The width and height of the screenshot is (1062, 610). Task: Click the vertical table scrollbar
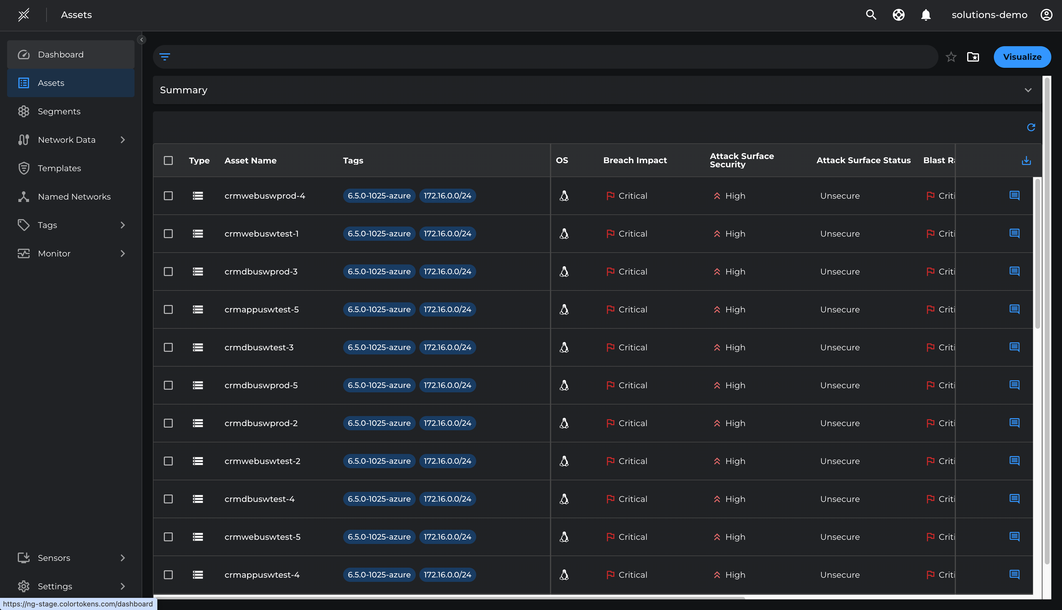pyautogui.click(x=1037, y=254)
